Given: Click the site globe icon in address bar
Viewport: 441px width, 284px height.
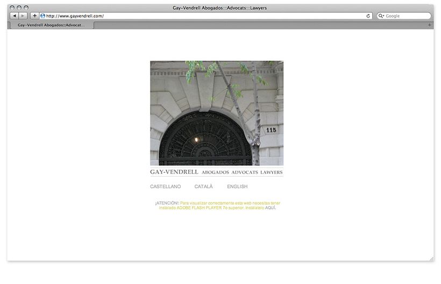Looking at the screenshot, I should 42,16.
